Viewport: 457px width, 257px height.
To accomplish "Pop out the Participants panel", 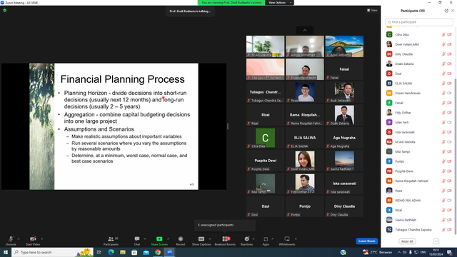I will tap(446, 11).
